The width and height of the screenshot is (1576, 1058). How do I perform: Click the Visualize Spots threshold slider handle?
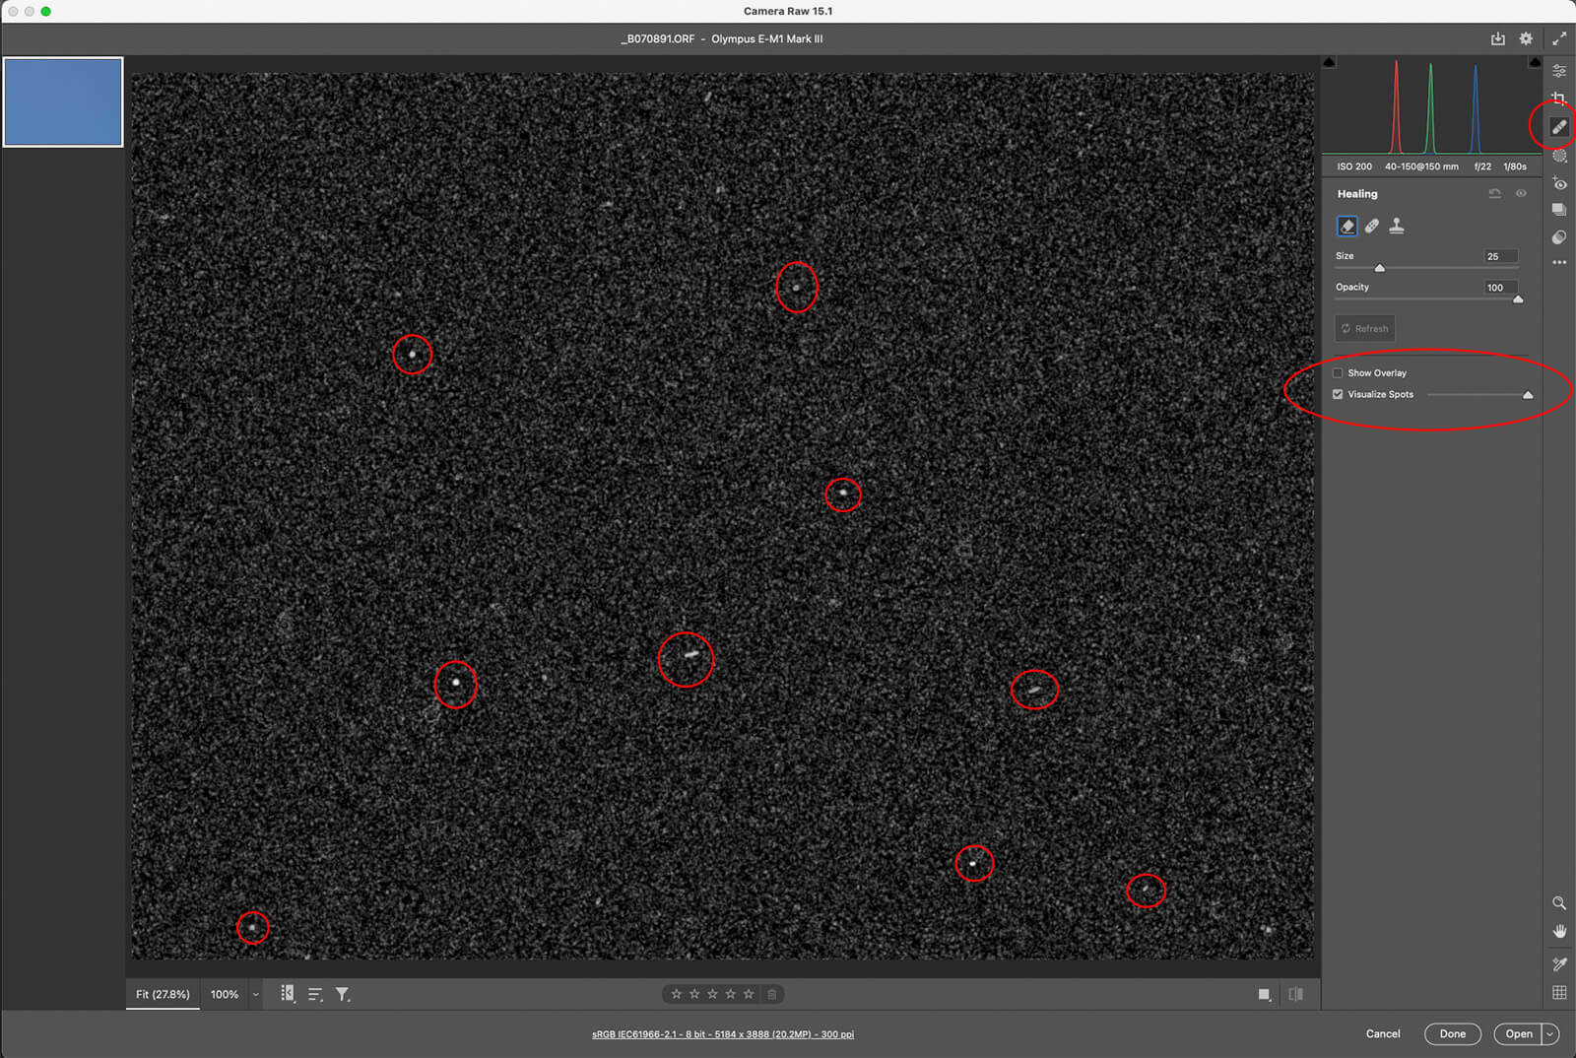(1528, 395)
